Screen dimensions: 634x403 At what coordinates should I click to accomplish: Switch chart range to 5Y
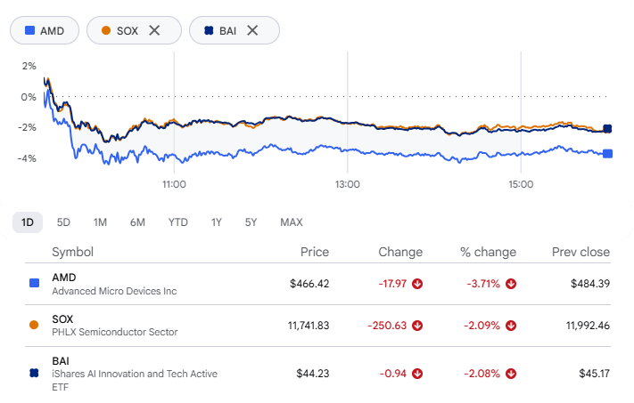click(251, 222)
